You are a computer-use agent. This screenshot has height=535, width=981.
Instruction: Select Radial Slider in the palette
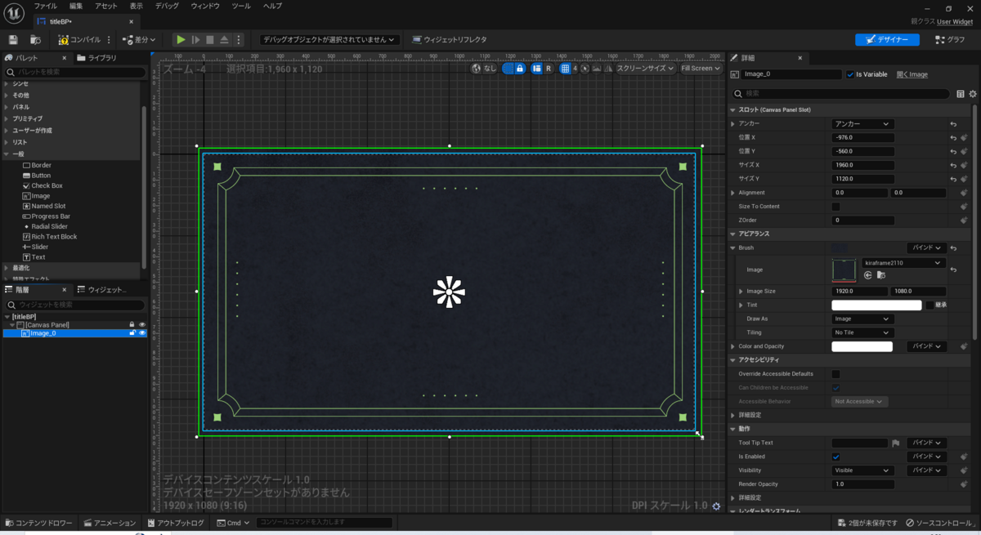coord(50,226)
